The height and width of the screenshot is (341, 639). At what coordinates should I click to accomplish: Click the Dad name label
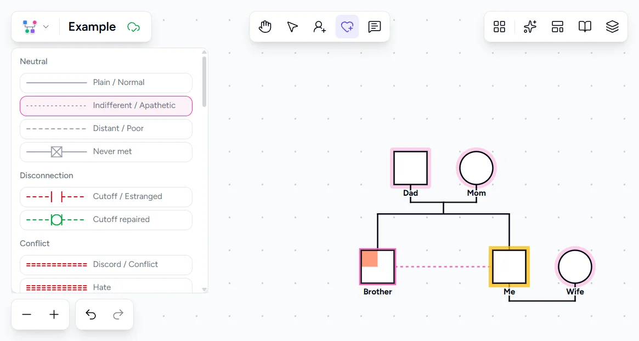click(410, 193)
